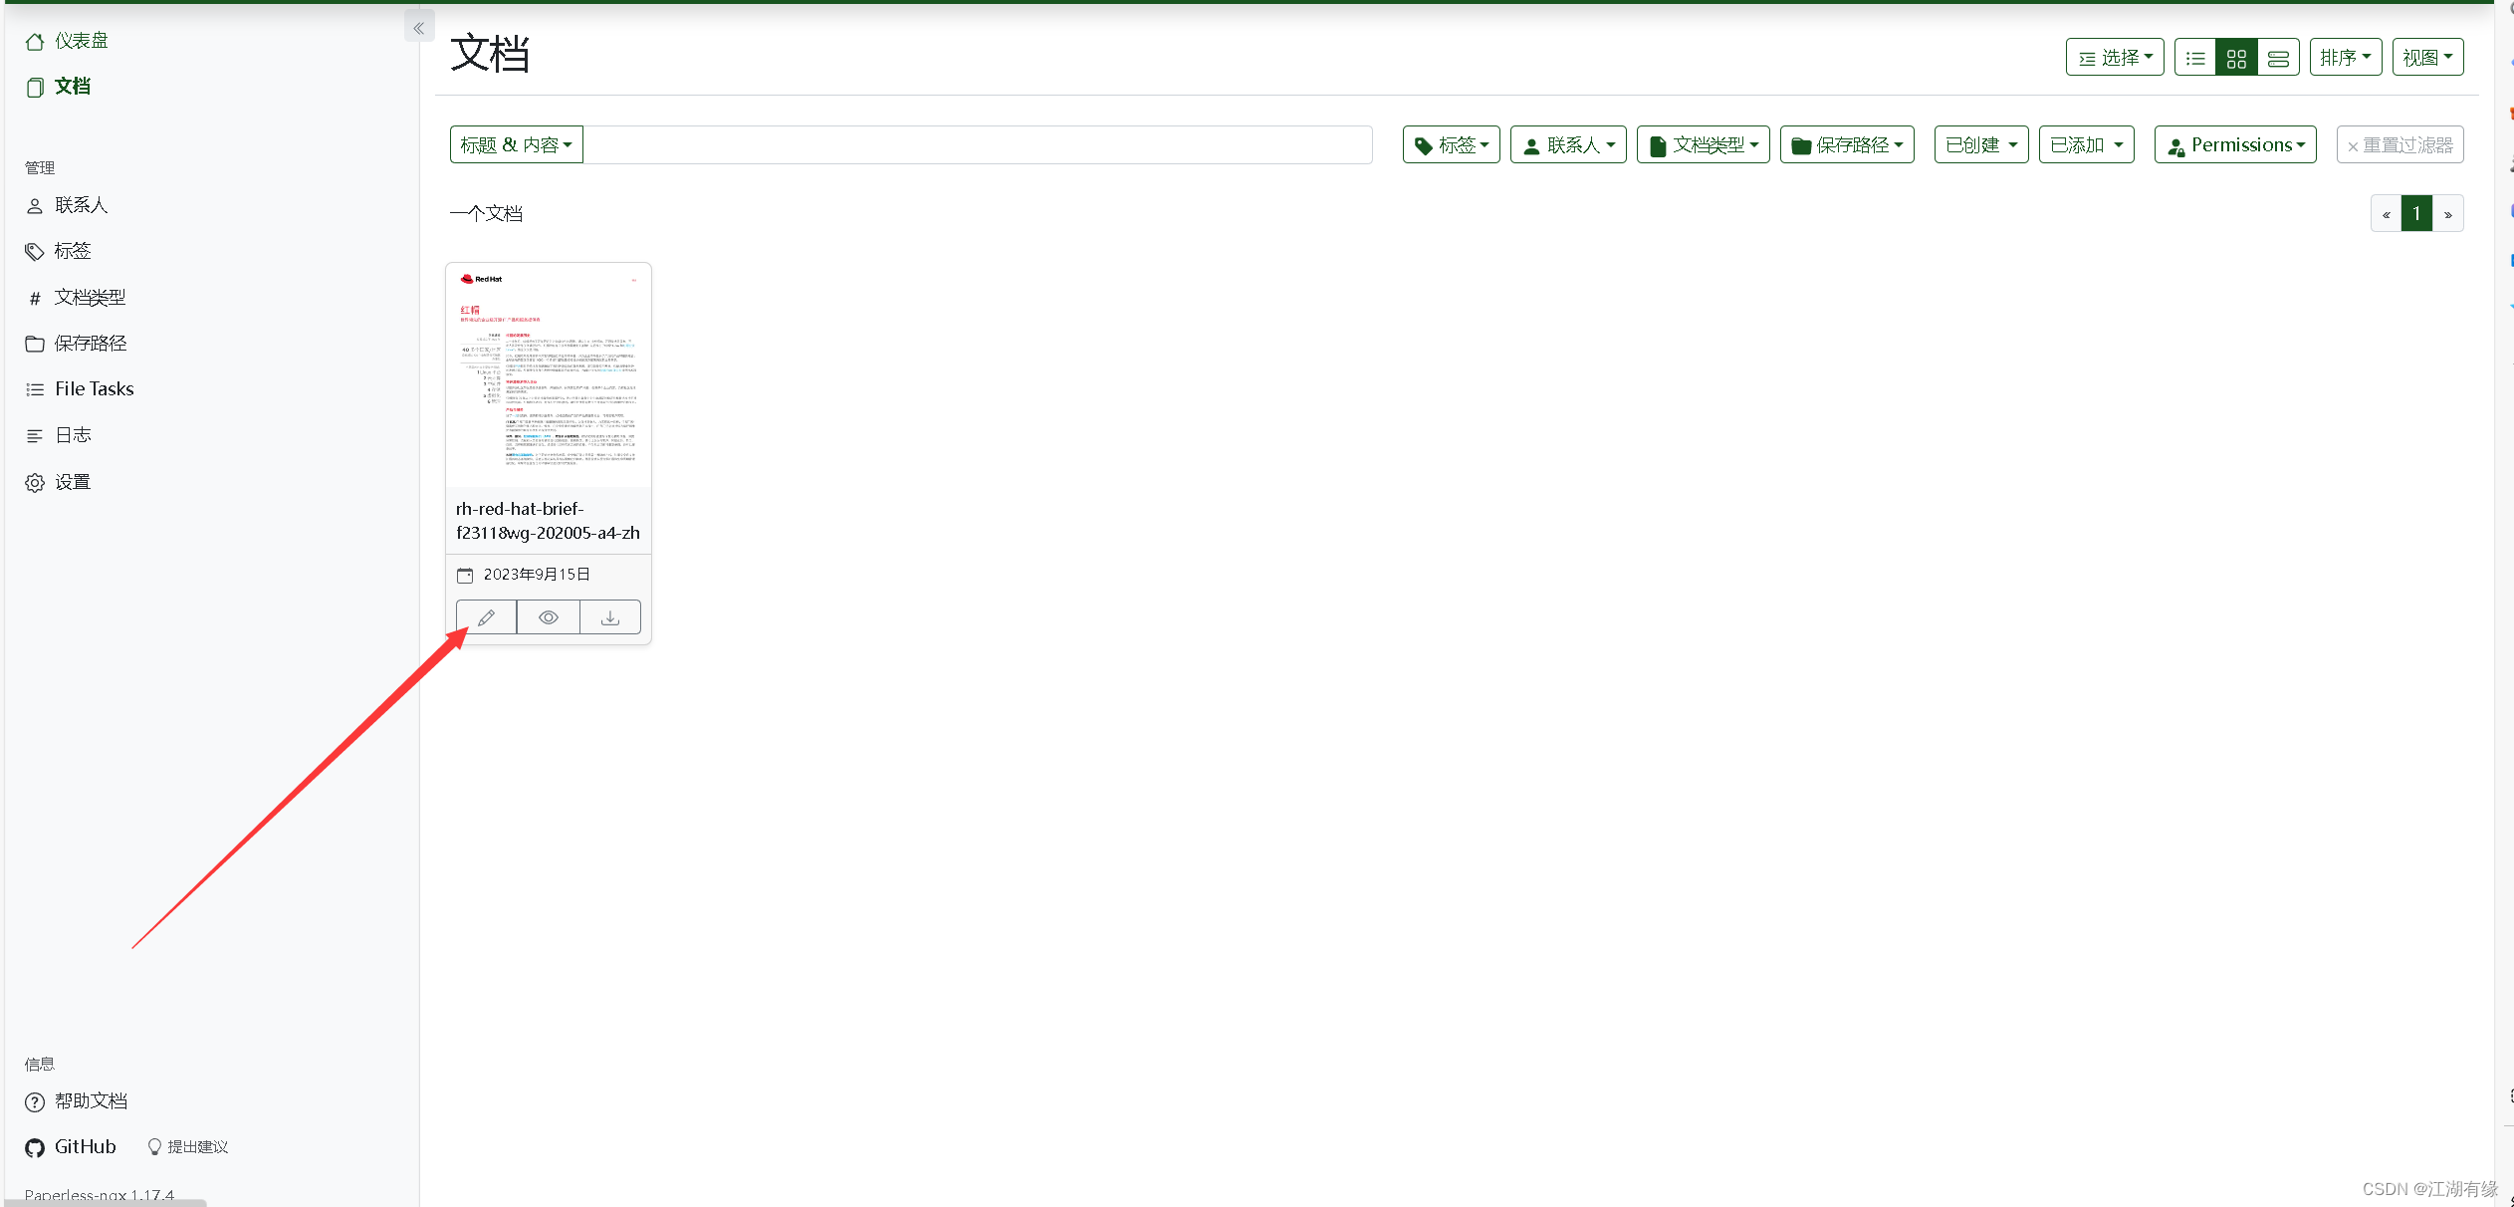
Task: Click the Red Hat document thumbnail
Action: [x=549, y=376]
